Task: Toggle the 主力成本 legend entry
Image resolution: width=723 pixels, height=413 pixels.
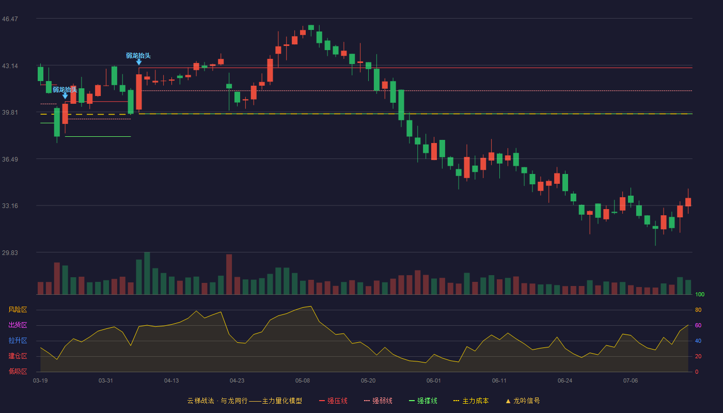Action: coord(471,401)
